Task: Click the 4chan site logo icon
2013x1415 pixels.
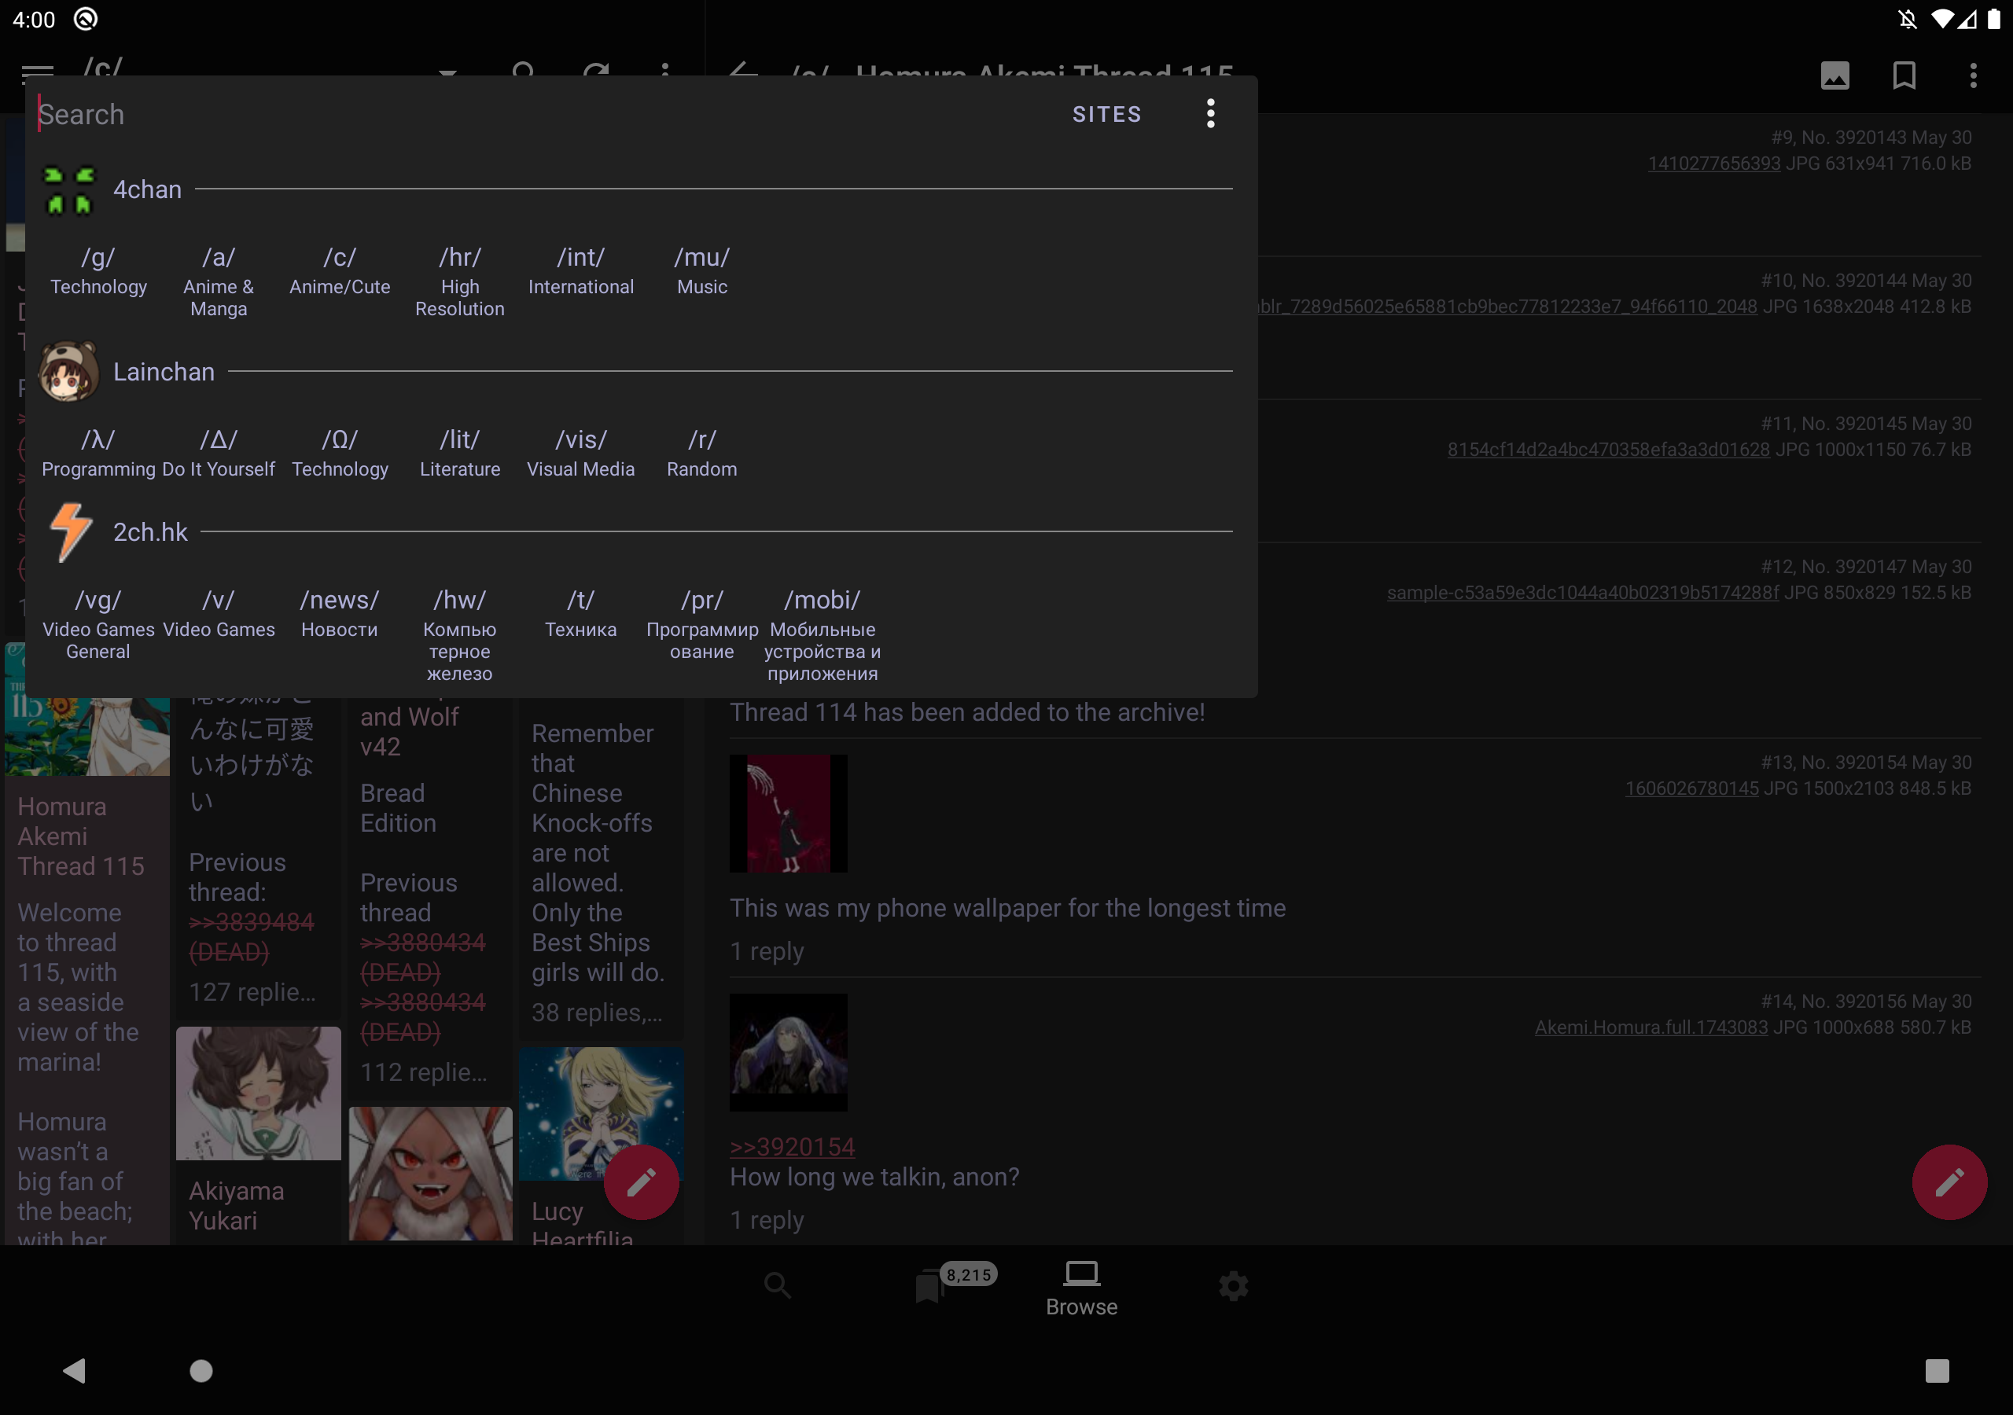Action: 68,189
